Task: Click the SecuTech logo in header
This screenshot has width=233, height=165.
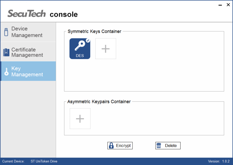Action: 27,13
